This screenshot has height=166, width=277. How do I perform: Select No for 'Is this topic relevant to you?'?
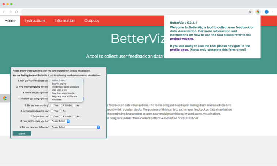click(61, 111)
